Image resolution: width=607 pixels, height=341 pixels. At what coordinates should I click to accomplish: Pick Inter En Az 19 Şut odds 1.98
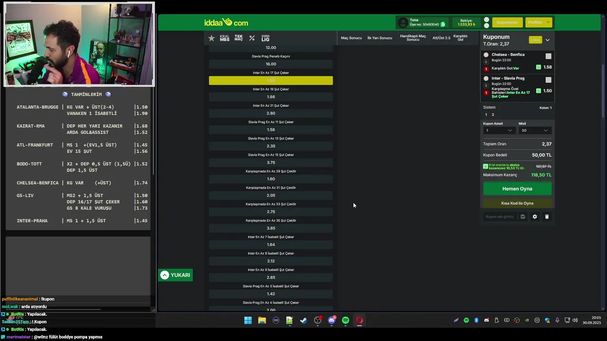point(271,97)
